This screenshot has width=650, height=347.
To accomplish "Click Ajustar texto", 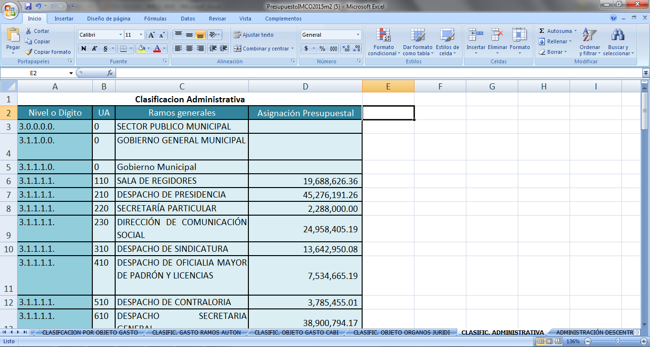I will click(x=254, y=35).
